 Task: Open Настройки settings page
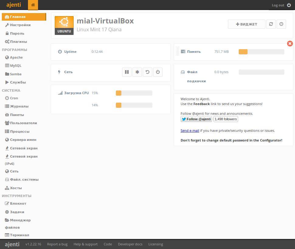(x=18, y=25)
